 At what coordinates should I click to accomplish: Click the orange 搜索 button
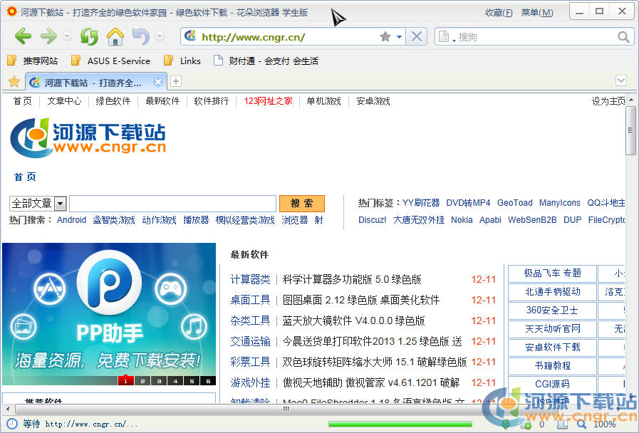(x=301, y=204)
